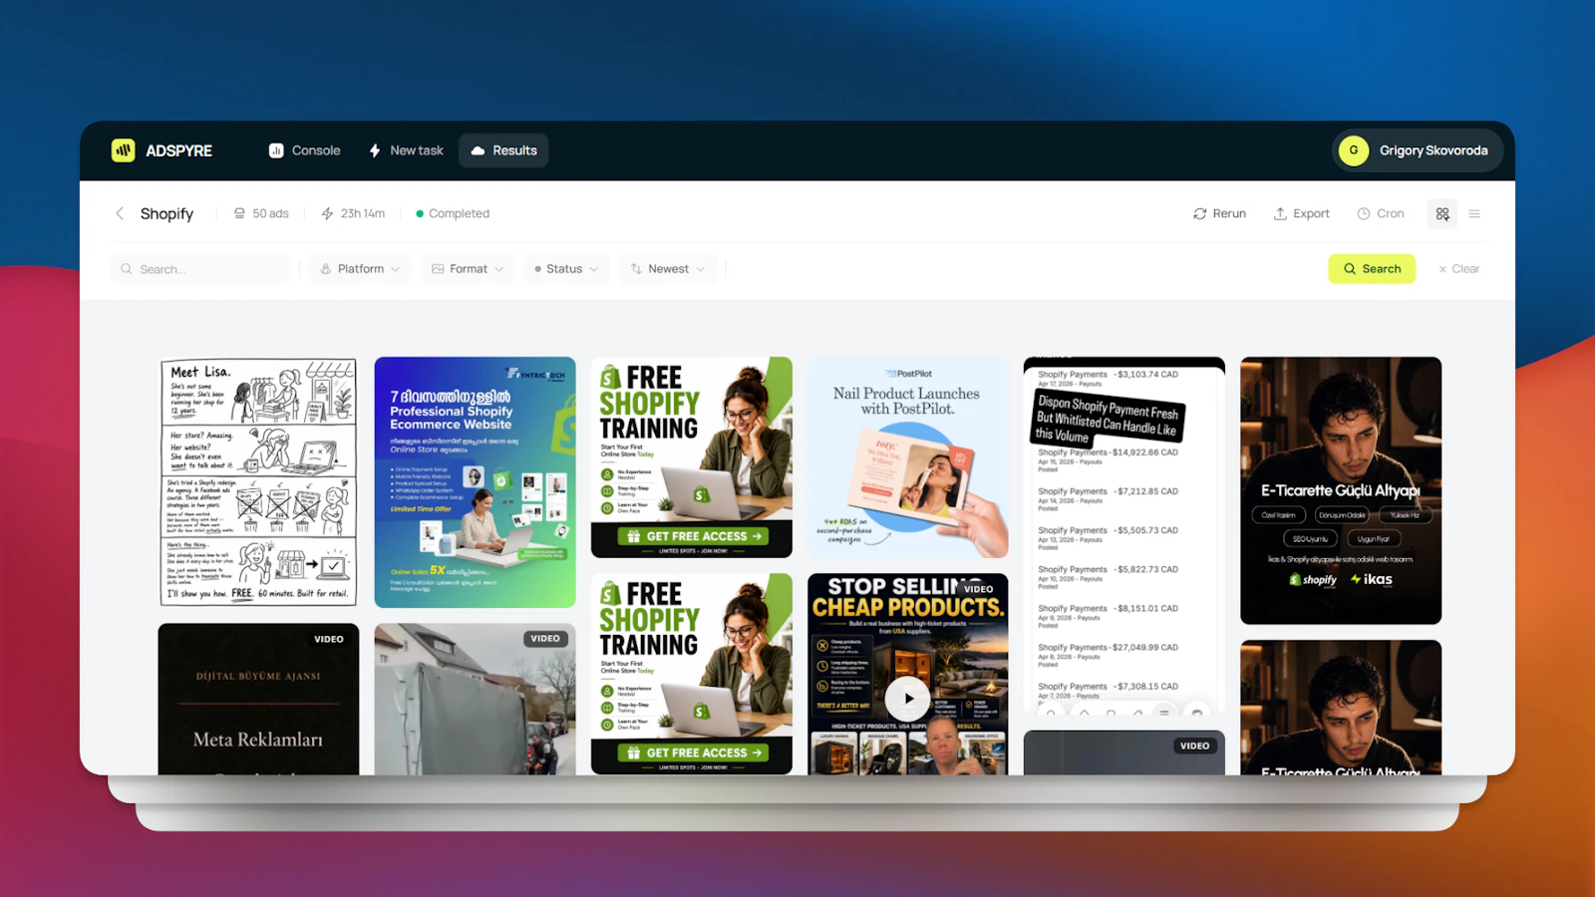Open the Cron scheduling option
Image resolution: width=1595 pixels, height=897 pixels.
click(x=1381, y=213)
